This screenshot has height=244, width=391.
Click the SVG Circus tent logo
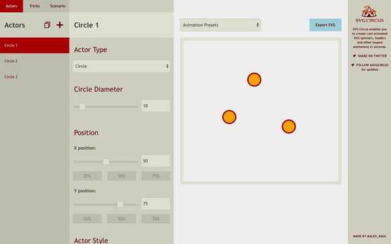point(369,11)
